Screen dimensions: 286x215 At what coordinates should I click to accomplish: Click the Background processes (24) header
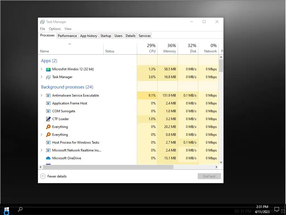67,87
